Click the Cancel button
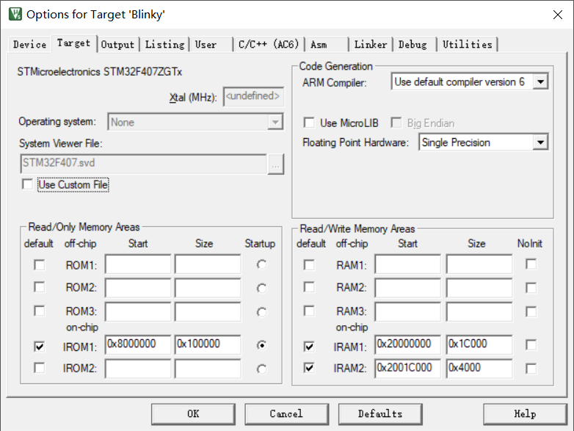Viewport: 574px width, 431px height. [x=286, y=414]
